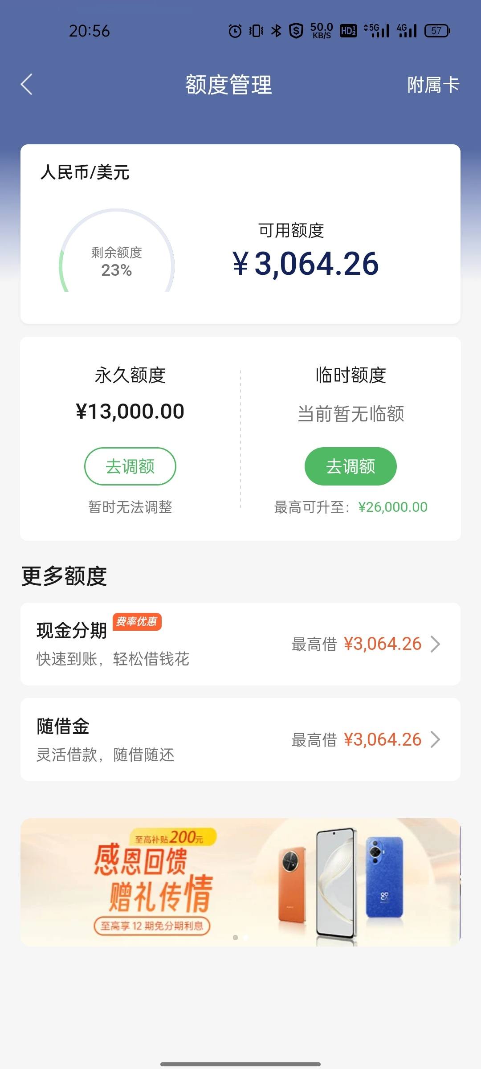The image size is (481, 1069).
Task: Tap 去调额 under 永久额度
Action: coord(130,466)
